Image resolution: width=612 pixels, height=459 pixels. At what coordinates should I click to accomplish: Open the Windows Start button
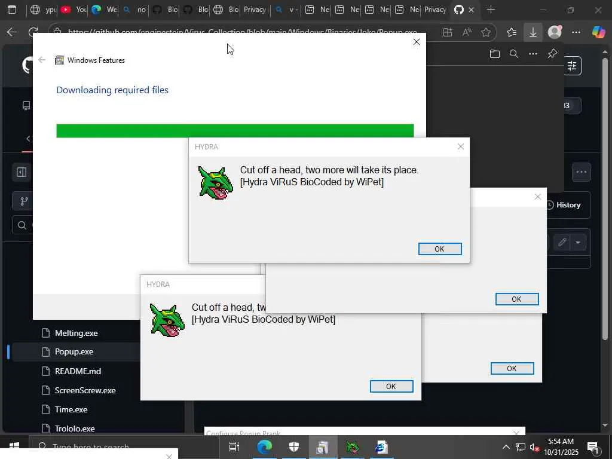point(14,447)
